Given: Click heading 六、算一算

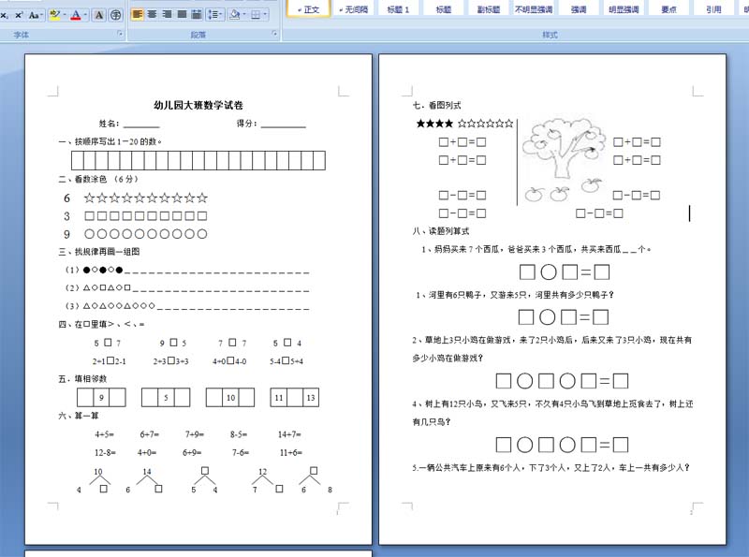Looking at the screenshot, I should point(79,416).
